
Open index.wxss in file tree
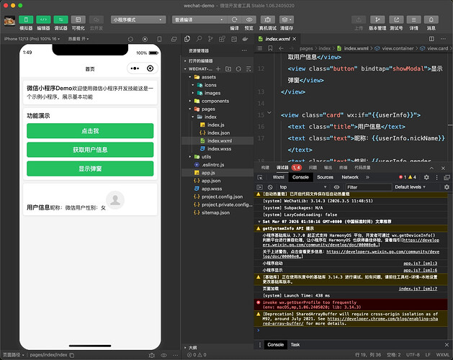217,149
